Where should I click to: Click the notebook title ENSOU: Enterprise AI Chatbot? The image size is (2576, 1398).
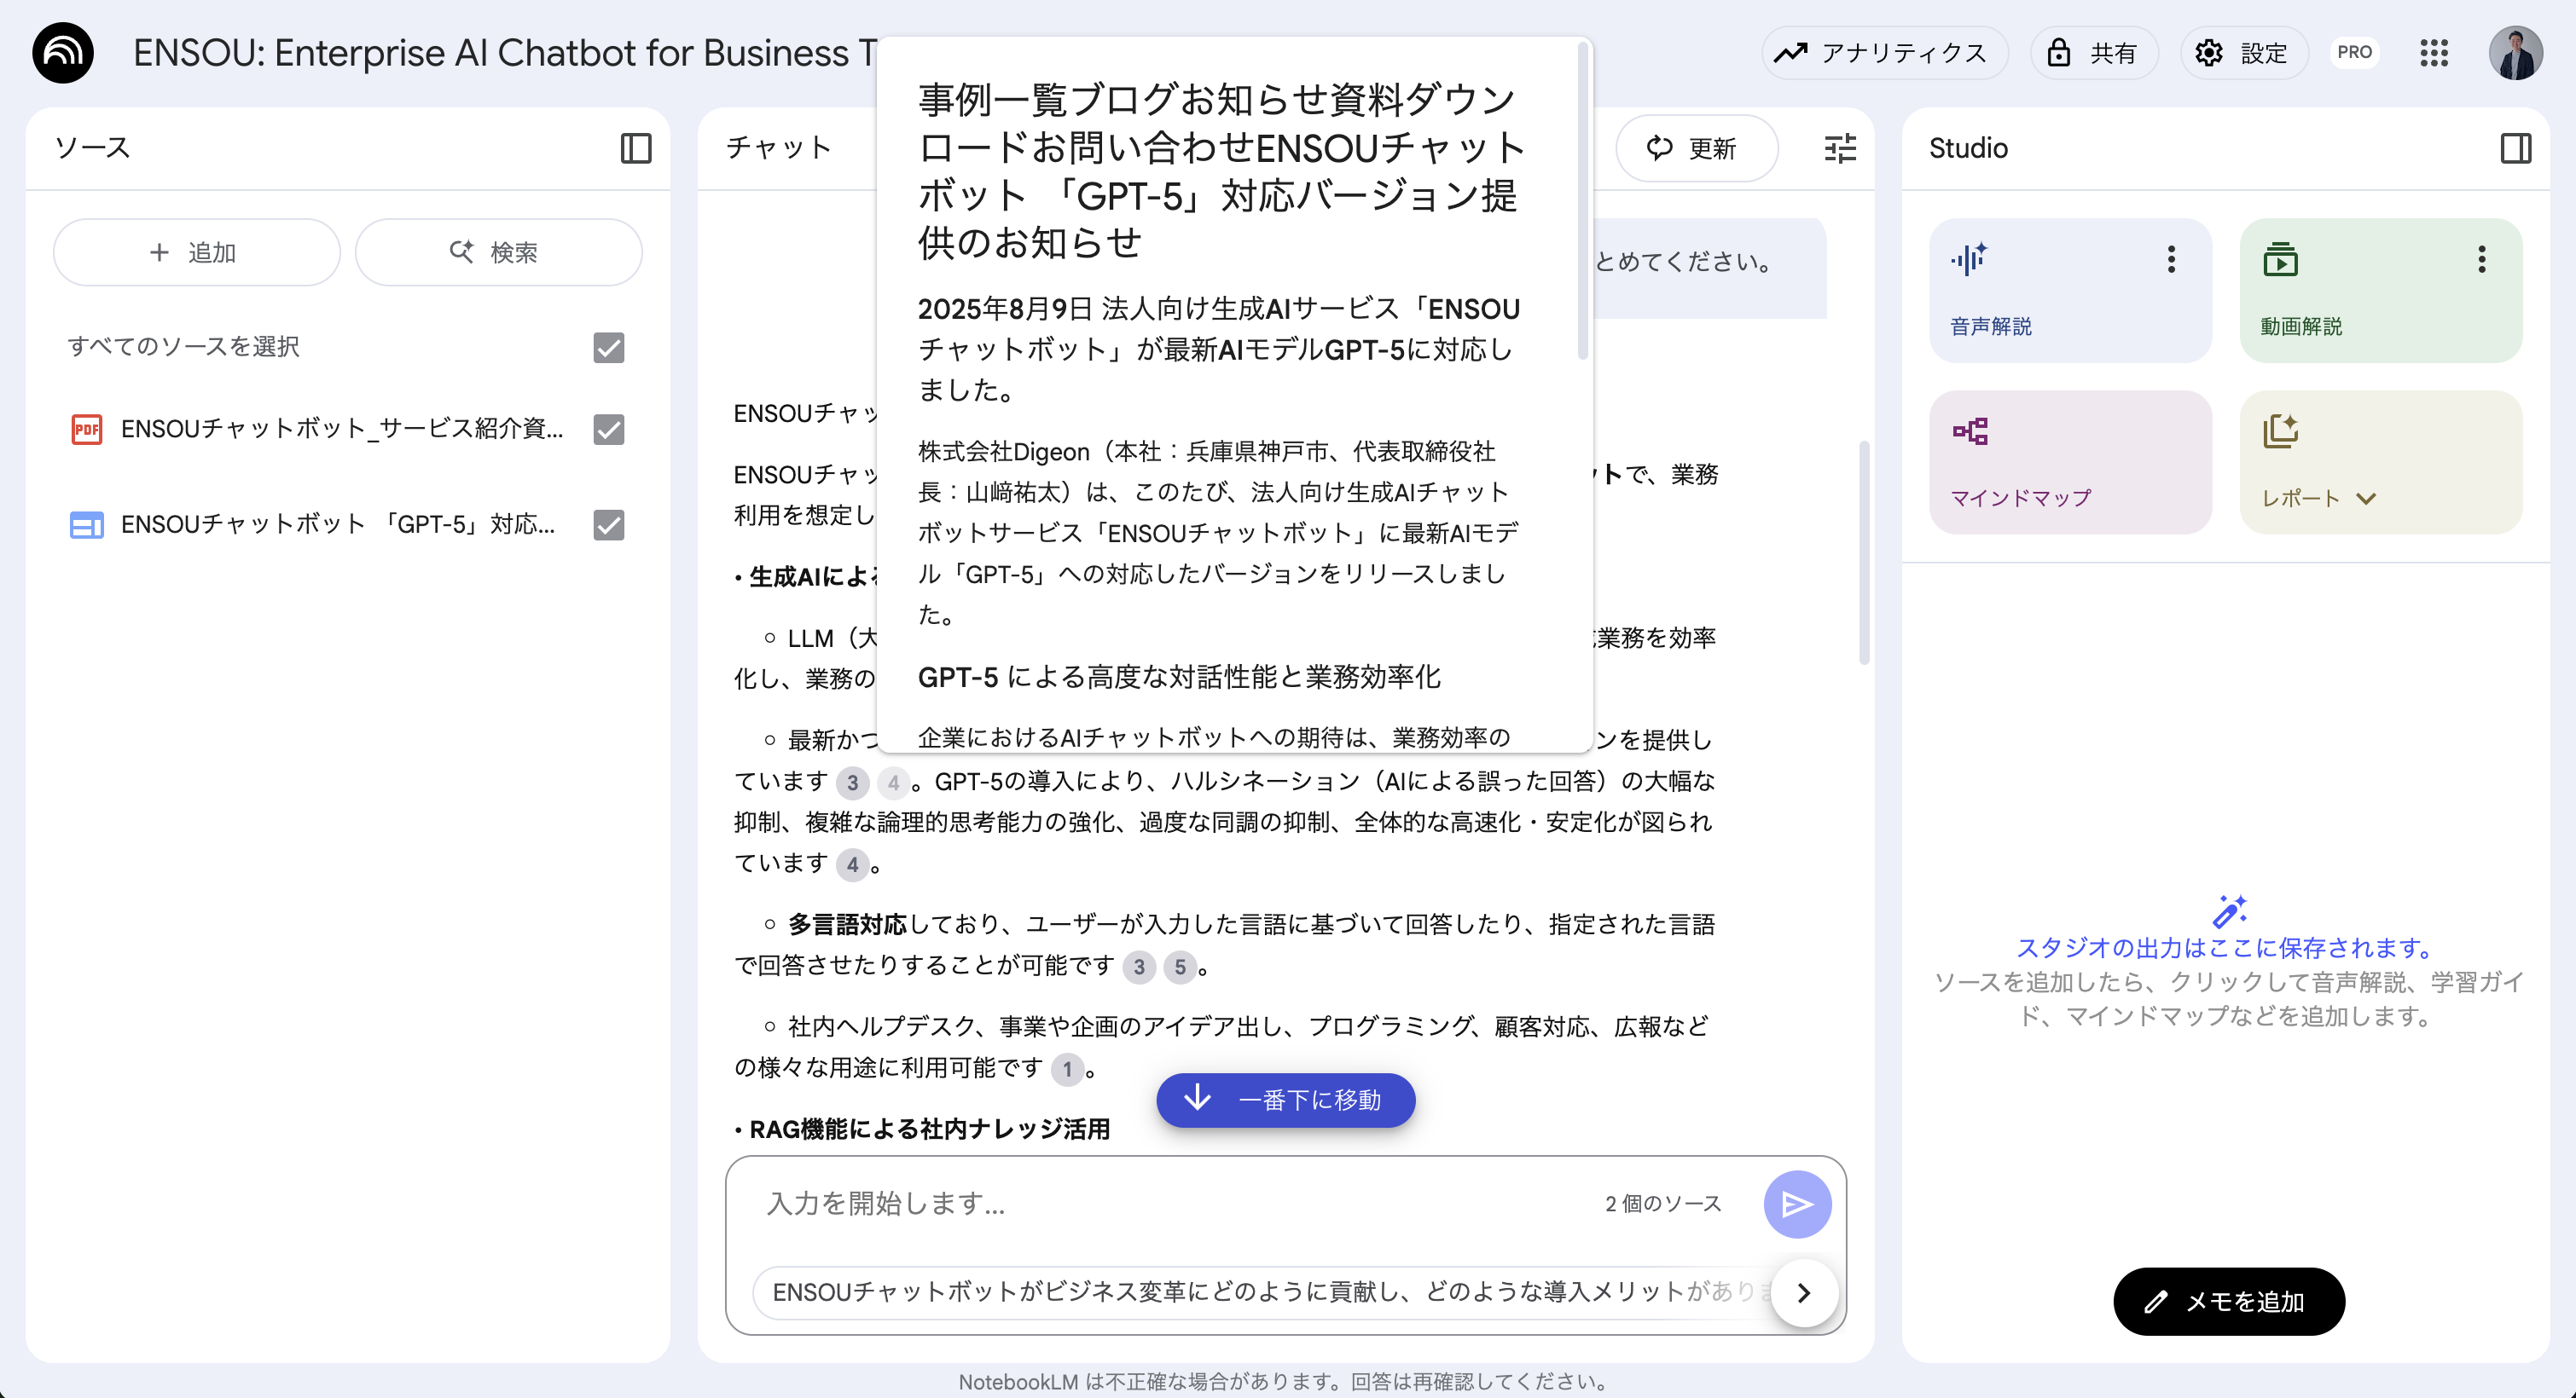(505, 53)
